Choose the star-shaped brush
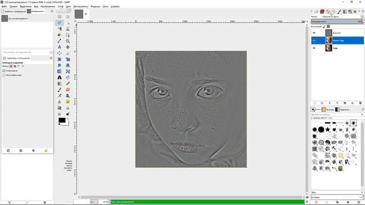365x205 pixels. click(327, 129)
